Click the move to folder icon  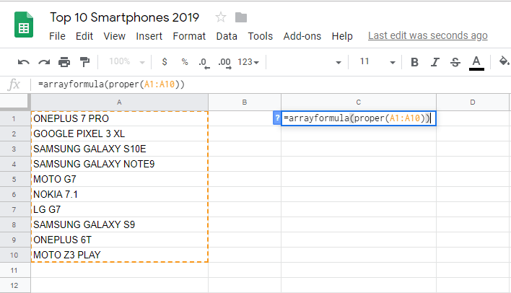coord(241,17)
